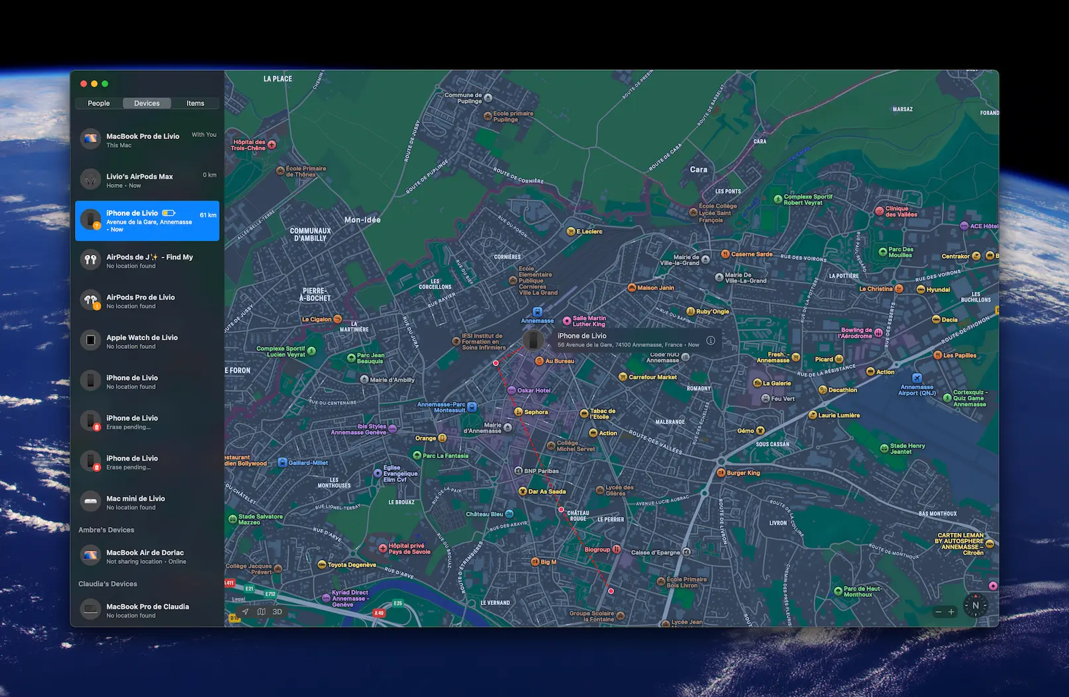Select Mac mini de Livio device

[147, 502]
